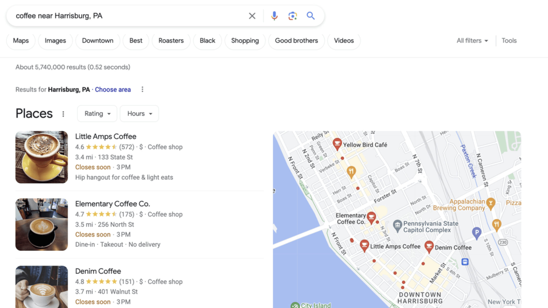Click the blue magnifier search icon
This screenshot has height=308, width=548.
click(x=311, y=16)
